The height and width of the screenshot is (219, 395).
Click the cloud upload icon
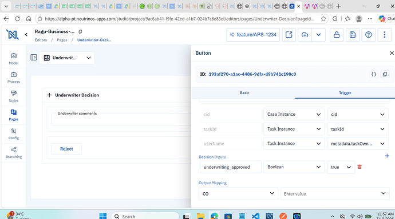(x=305, y=35)
